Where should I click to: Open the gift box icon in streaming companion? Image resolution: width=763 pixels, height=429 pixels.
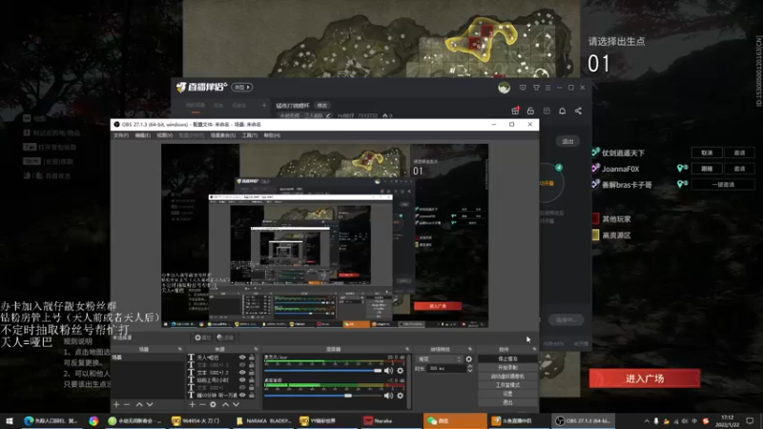pos(515,111)
